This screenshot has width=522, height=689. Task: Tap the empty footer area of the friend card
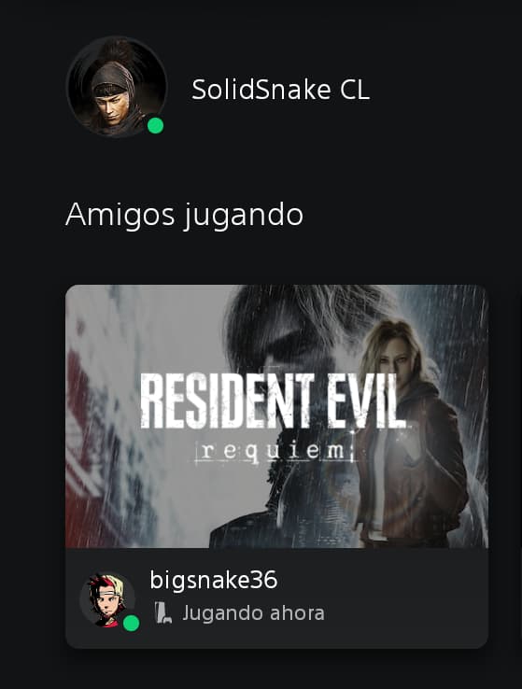pyautogui.click(x=404, y=598)
